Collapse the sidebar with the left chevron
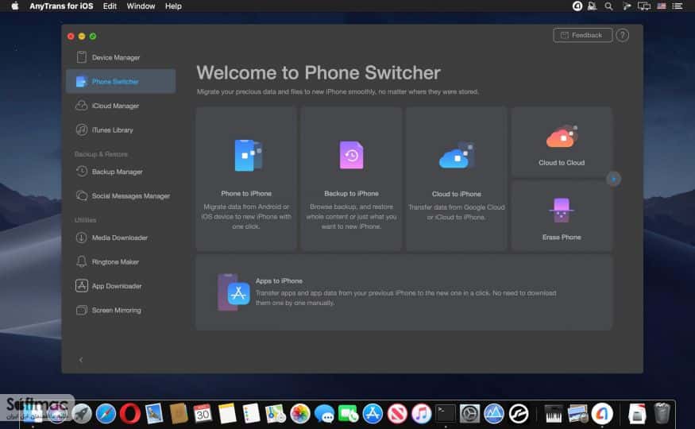 pyautogui.click(x=81, y=360)
